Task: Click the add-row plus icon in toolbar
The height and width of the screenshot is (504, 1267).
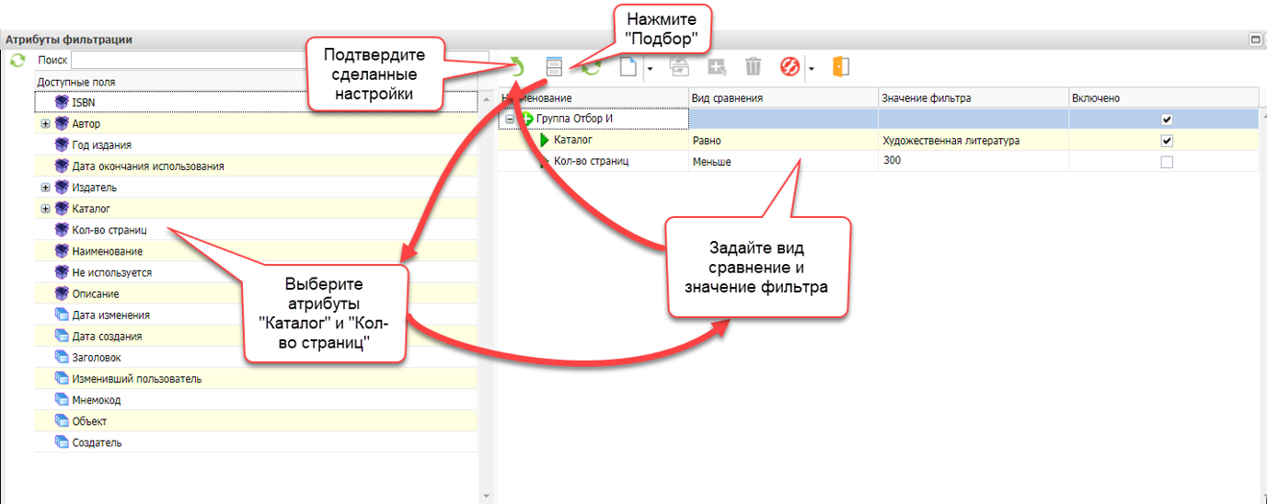Action: 717,66
